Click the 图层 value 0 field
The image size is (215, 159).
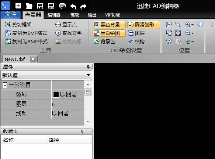(67, 105)
